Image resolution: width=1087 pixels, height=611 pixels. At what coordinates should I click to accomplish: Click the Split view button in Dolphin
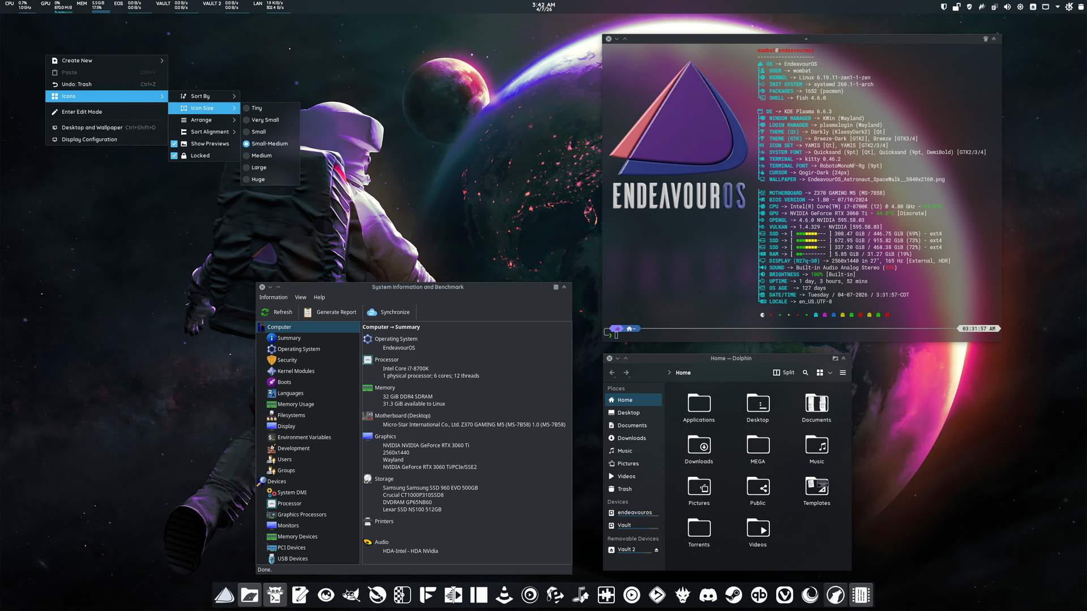coord(784,372)
